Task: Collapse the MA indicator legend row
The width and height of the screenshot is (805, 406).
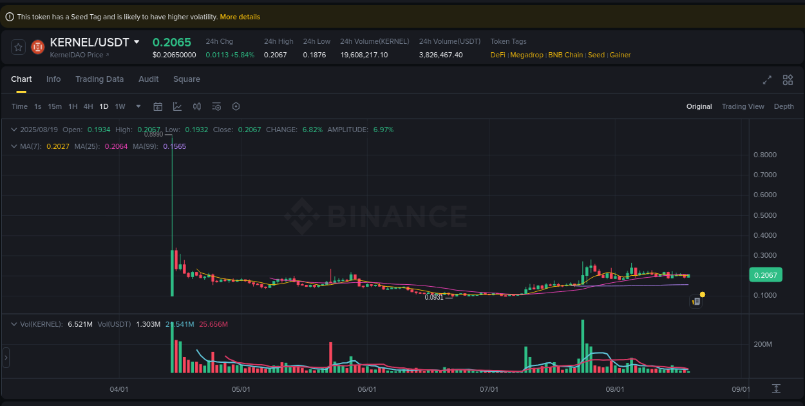Action: coord(13,146)
